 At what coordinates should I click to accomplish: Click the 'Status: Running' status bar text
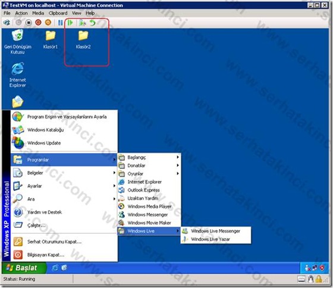(x=19, y=279)
